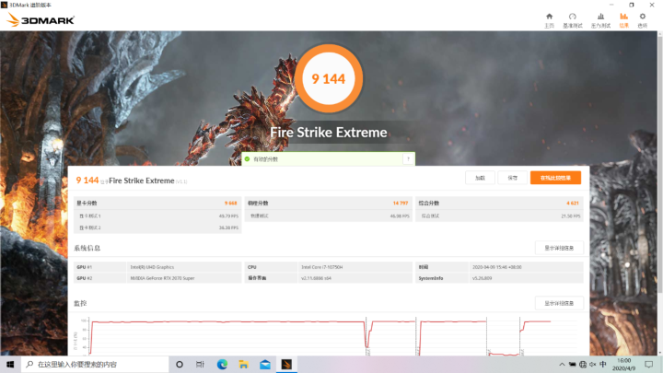Open File Explorer from the taskbar

point(243,364)
